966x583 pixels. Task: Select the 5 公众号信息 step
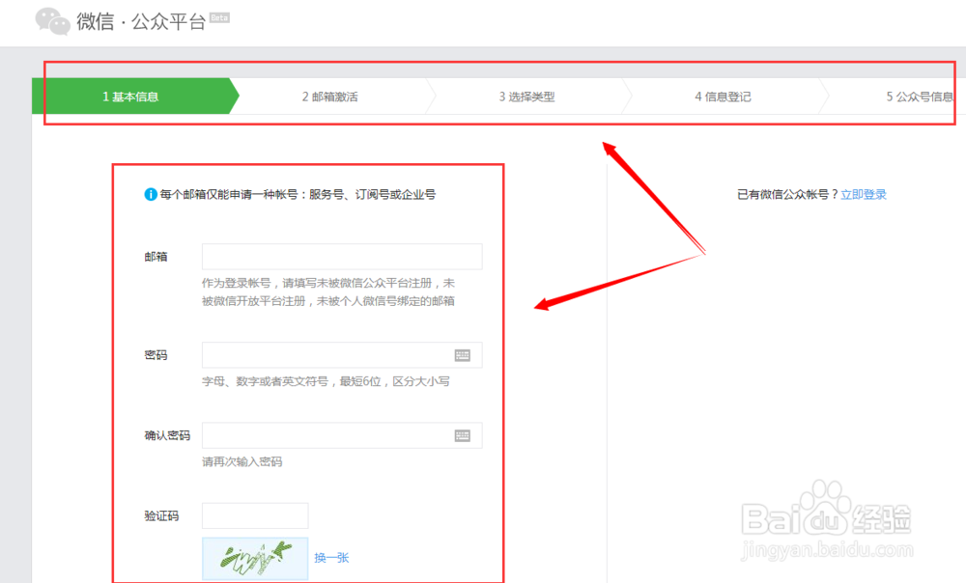click(x=920, y=97)
